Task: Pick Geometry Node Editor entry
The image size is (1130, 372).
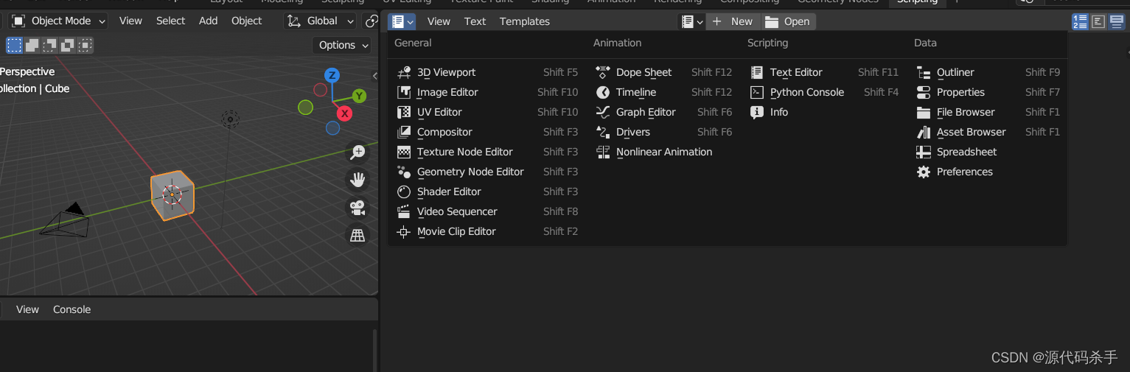Action: click(x=486, y=172)
